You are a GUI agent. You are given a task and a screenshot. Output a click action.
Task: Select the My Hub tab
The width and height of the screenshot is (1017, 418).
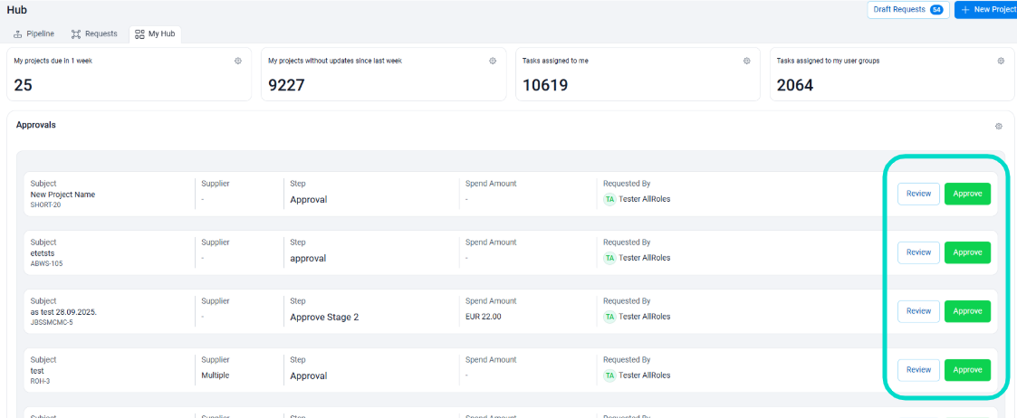tap(155, 33)
